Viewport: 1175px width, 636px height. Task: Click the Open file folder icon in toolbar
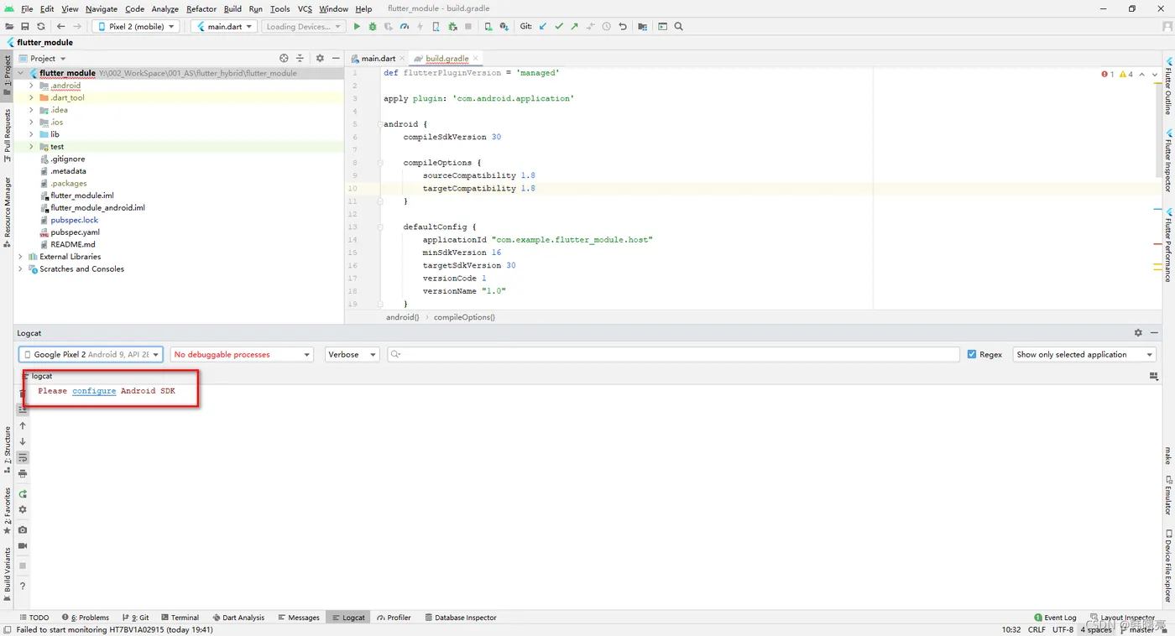(10, 27)
